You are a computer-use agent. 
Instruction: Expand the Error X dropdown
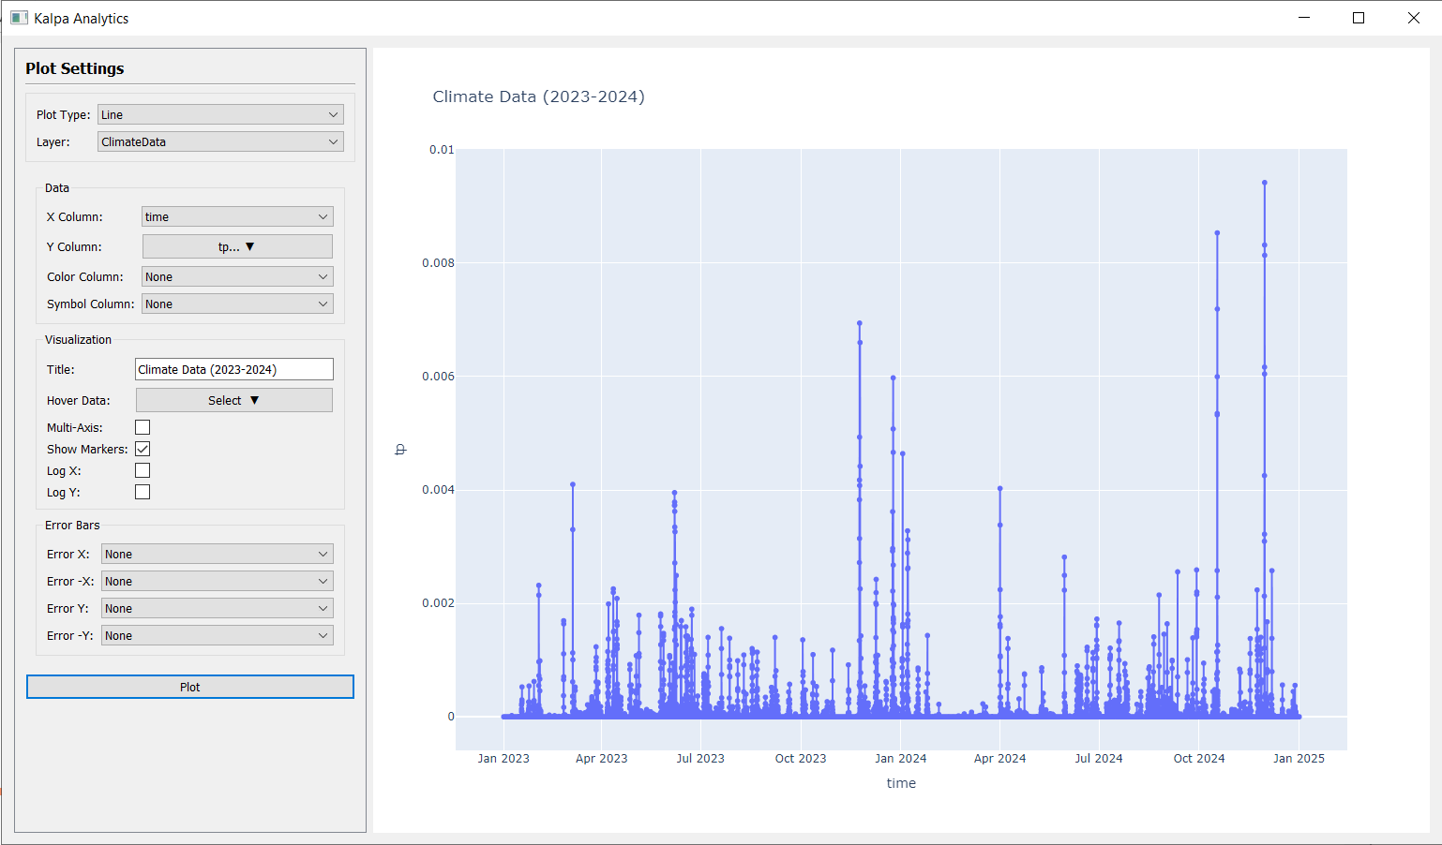[x=217, y=555]
